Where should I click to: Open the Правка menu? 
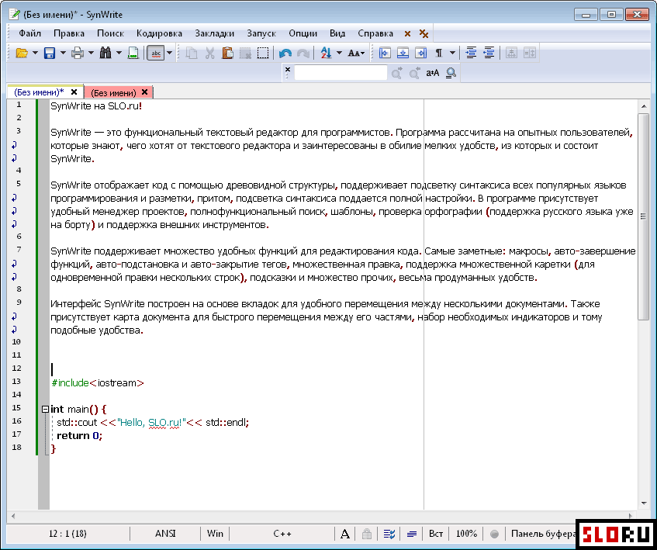[x=69, y=33]
